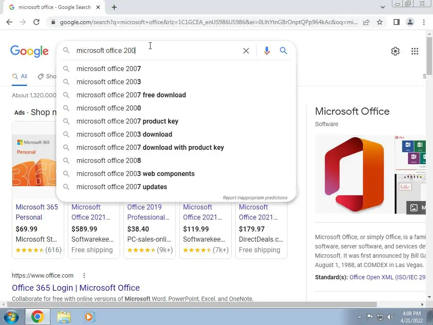
Task: Open the Chrome profile avatar
Action: click(x=410, y=22)
